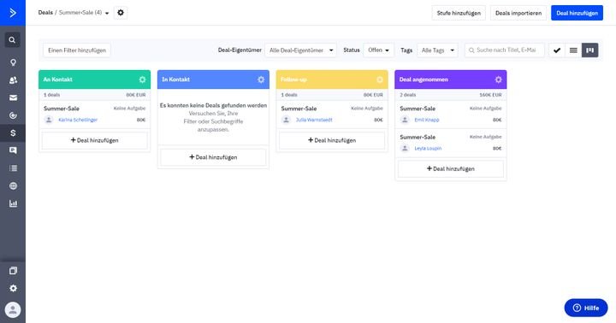
Task: Click avatar icon beside Emil Knapp
Action: 405,120
